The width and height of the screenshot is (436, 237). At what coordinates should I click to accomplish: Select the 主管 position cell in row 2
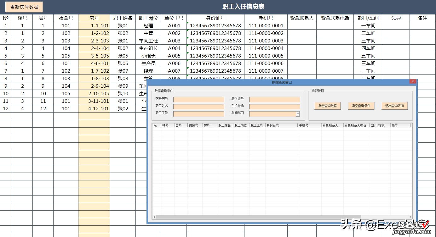point(148,33)
